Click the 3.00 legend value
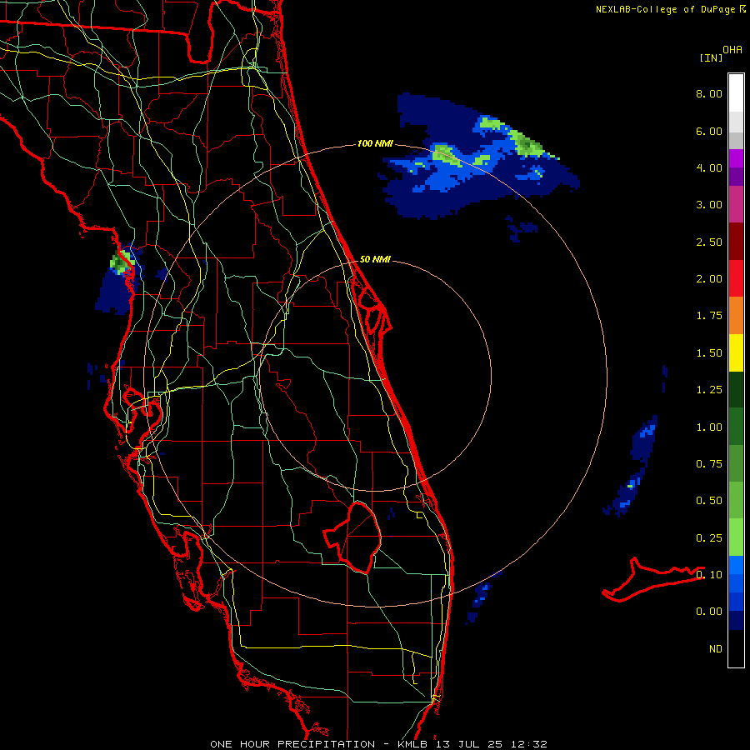The image size is (750, 750). (x=709, y=205)
